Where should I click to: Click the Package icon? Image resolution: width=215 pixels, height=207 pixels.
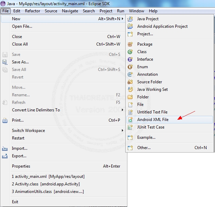130,44
